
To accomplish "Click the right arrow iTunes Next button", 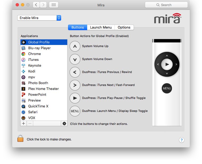I will (x=75, y=85).
